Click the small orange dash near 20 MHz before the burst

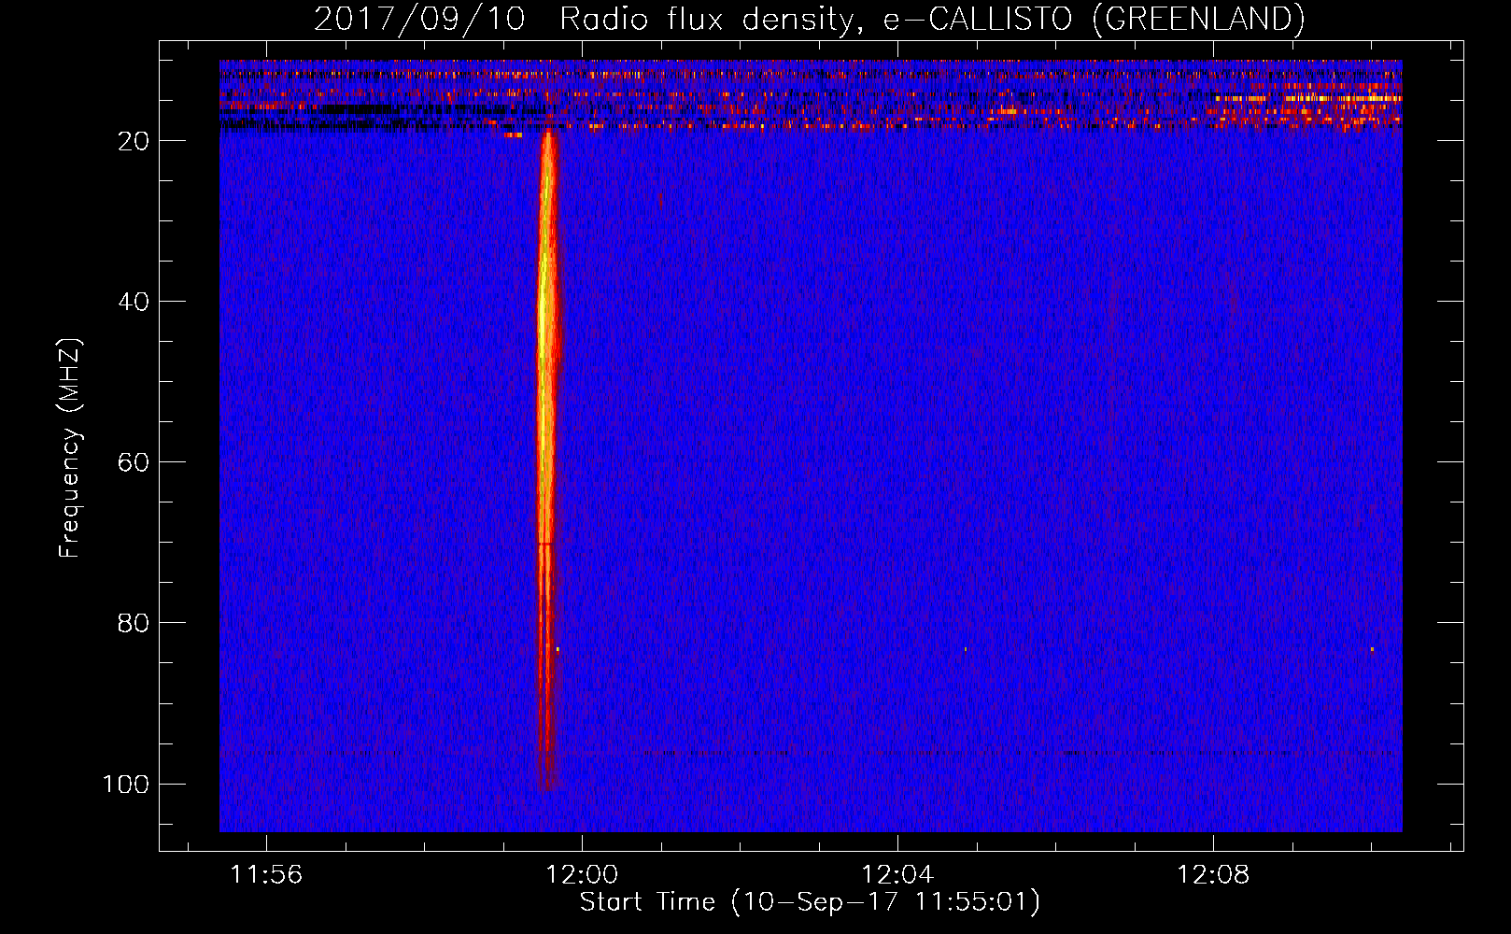[513, 135]
